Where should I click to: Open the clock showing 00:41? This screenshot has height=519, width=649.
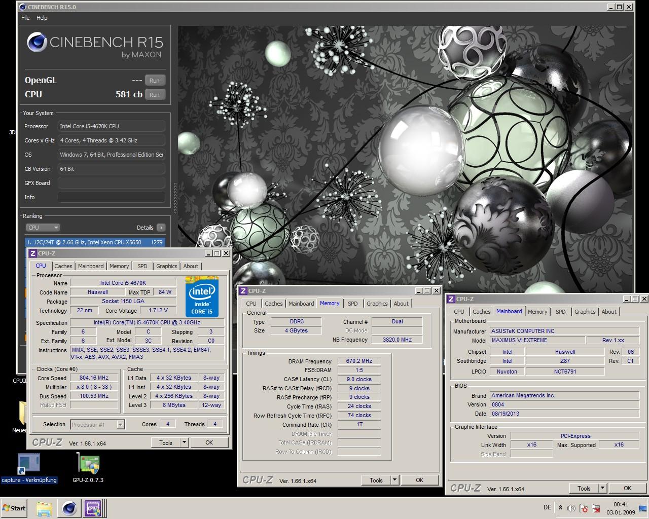point(621,508)
